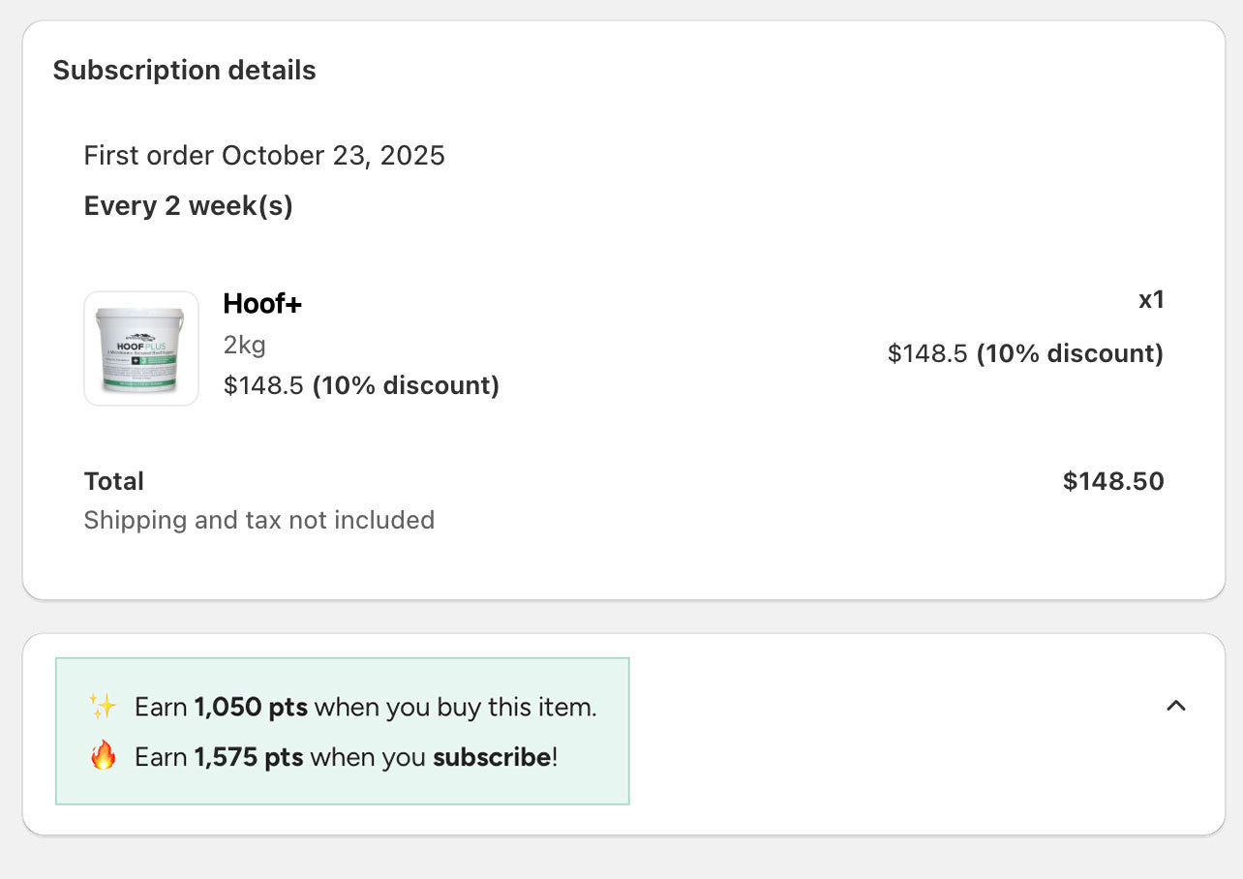Select the Hoof+ product title
1243x879 pixels.
click(261, 303)
